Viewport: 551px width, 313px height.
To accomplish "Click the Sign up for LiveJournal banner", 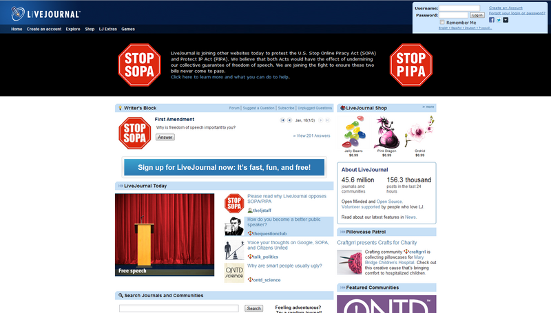I will coord(224,167).
